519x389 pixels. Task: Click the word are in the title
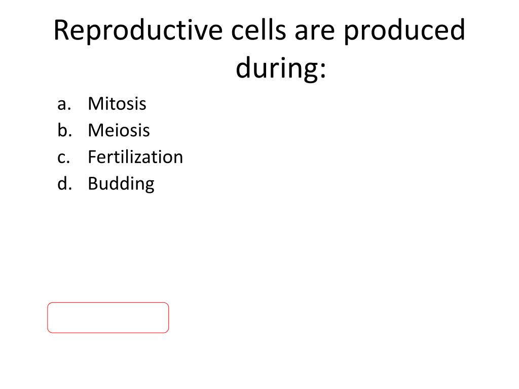point(315,33)
